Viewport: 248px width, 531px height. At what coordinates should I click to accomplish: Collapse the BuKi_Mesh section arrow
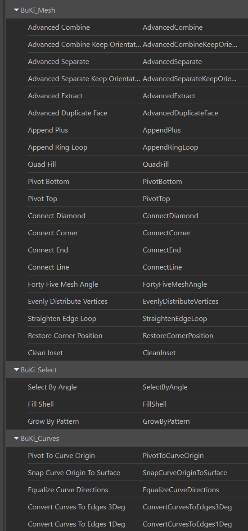tap(16, 10)
